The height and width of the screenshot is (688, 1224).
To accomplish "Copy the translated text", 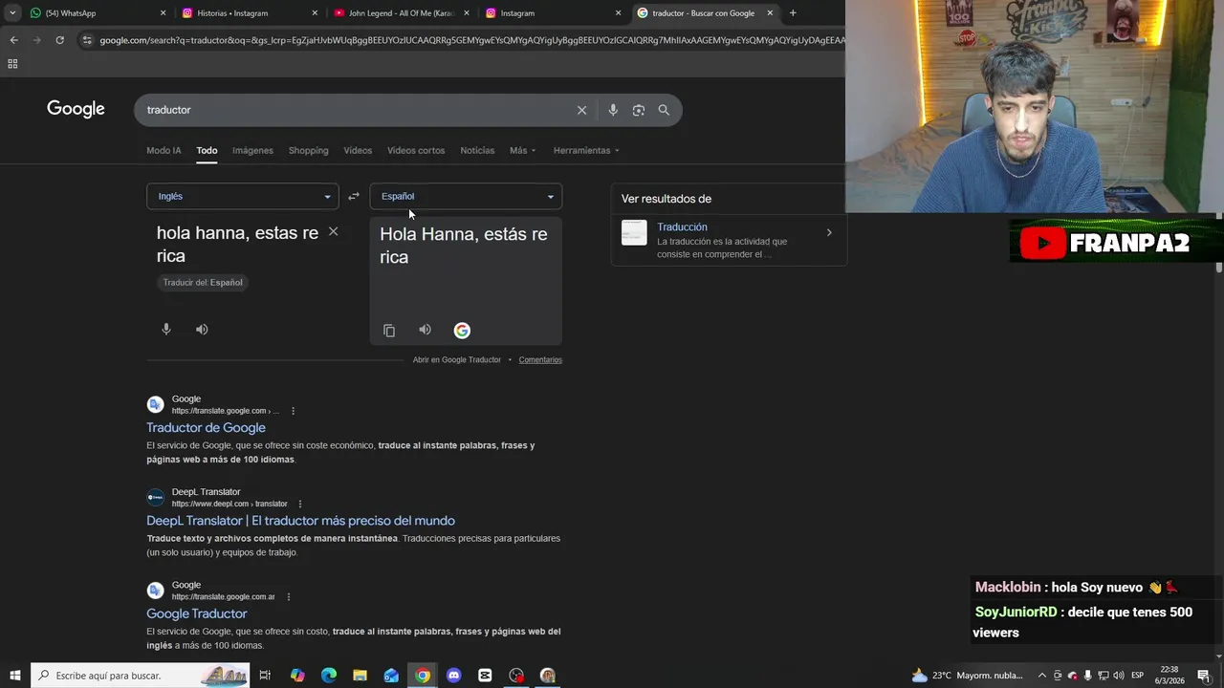I will click(x=389, y=331).
